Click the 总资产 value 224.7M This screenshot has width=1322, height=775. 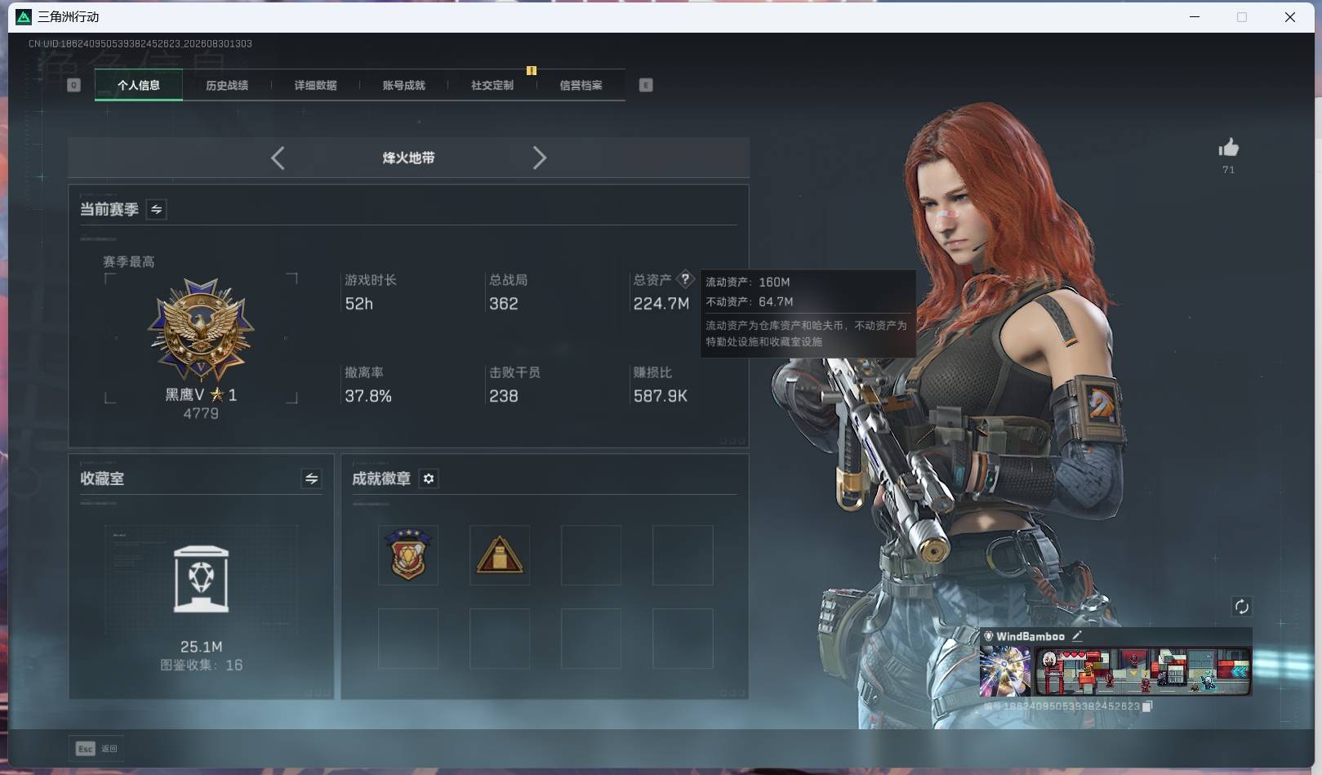(661, 304)
